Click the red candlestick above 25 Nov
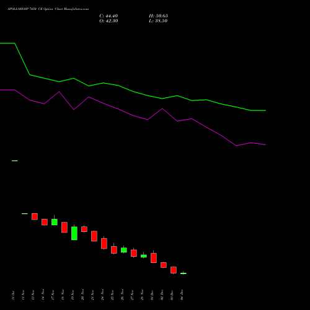310x310 pixels. point(114,250)
